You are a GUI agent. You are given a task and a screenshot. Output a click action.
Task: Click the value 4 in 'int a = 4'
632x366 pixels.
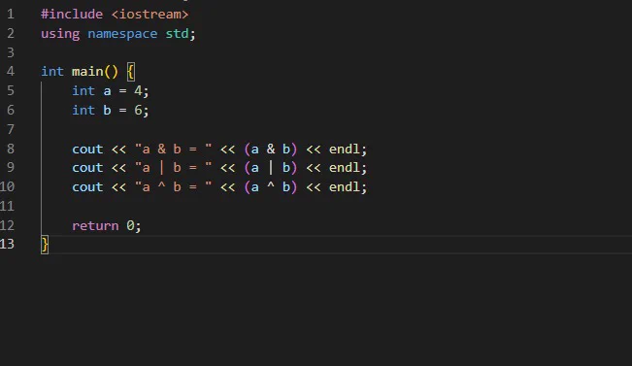click(138, 90)
